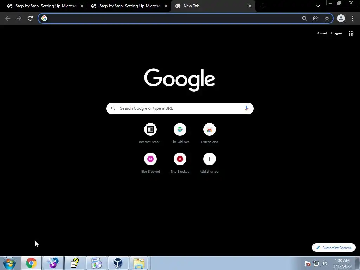
Task: Open the Extensions shortcut
Action: click(210, 134)
